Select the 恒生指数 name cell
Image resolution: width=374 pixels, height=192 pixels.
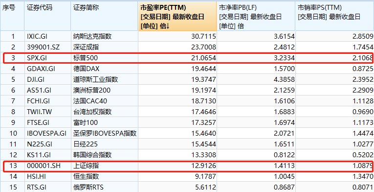click(104, 176)
